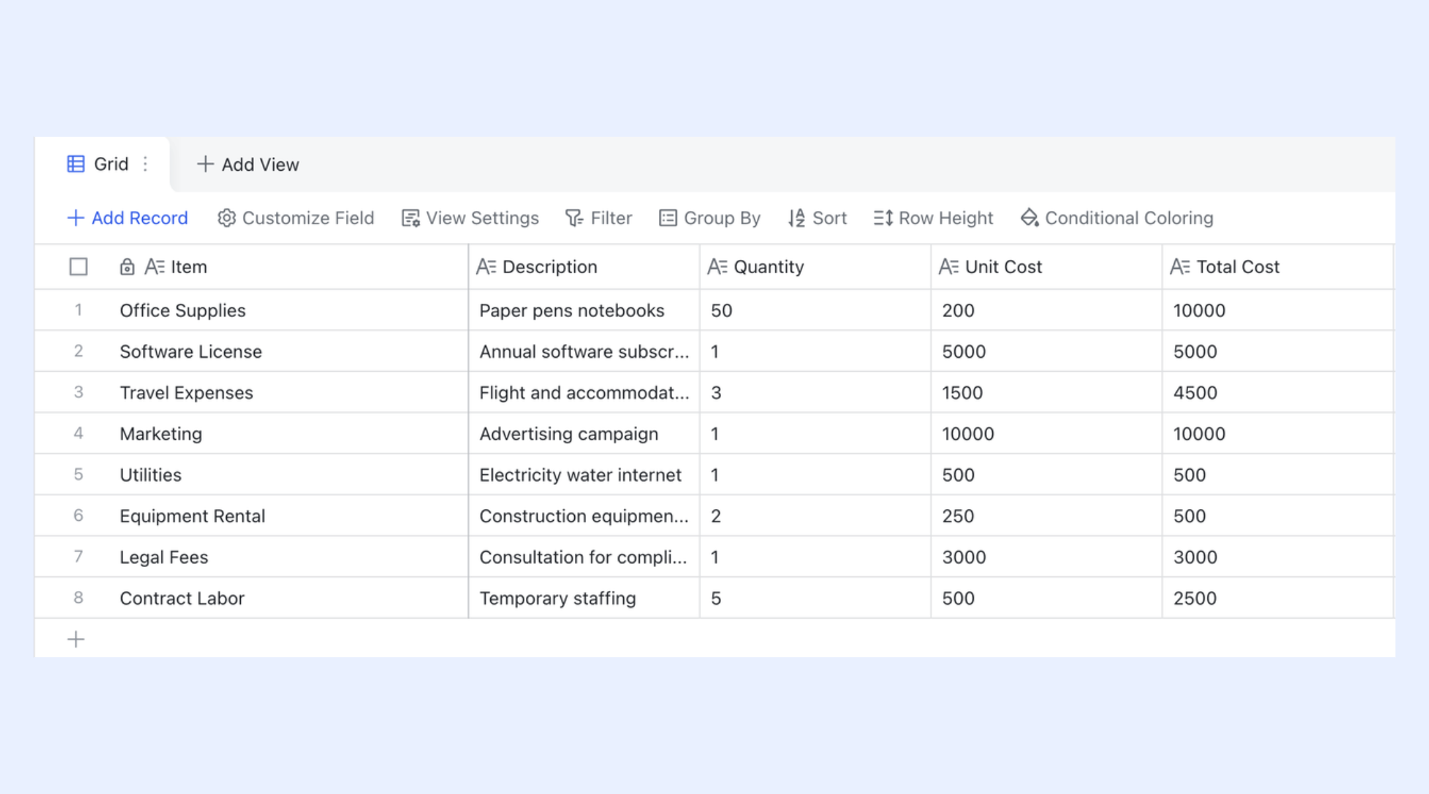Click the plus icon beside Add View

(205, 164)
